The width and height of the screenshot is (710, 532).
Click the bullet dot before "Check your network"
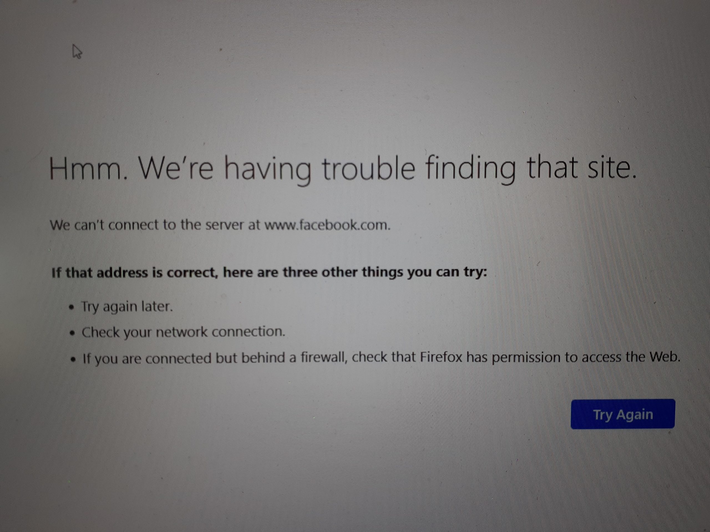73,333
